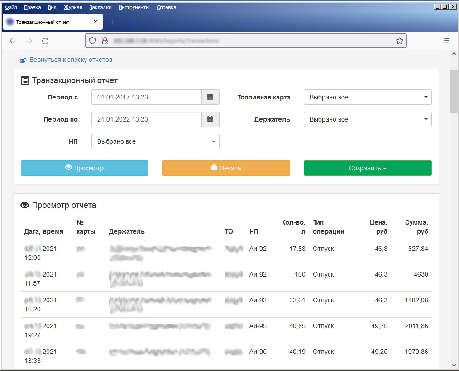
Task: Open the Правка menu
Action: [x=33, y=7]
